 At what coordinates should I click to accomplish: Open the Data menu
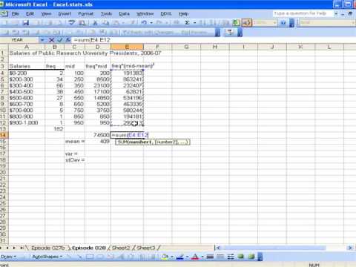tap(124, 14)
